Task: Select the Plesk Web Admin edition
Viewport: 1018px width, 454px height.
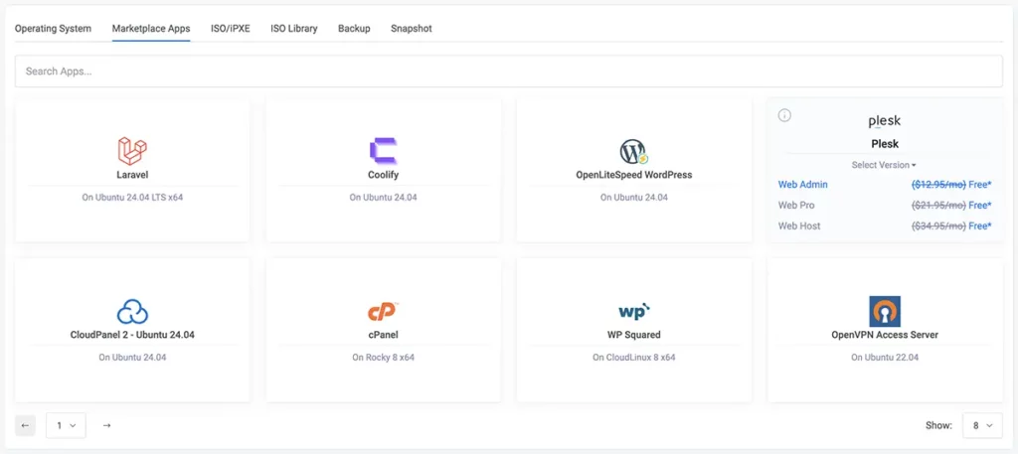Action: tap(803, 184)
